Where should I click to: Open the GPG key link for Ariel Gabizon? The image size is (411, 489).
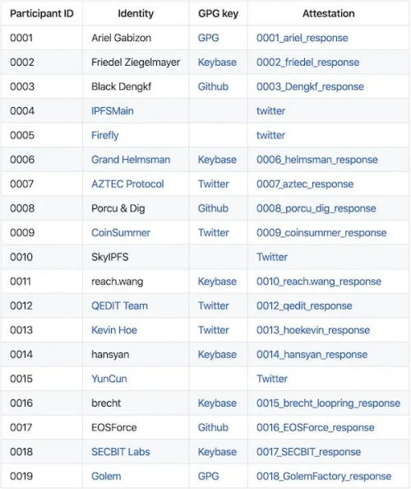(x=208, y=38)
